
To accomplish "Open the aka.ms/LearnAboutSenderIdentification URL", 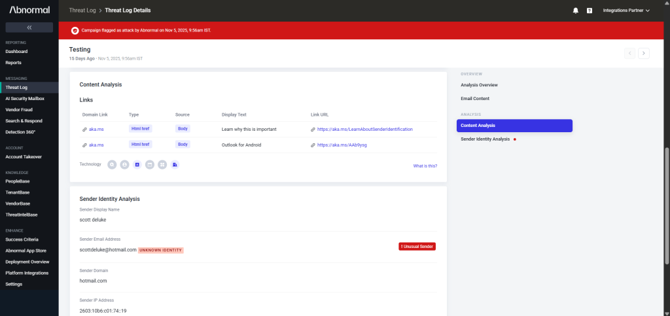I will click(365, 129).
